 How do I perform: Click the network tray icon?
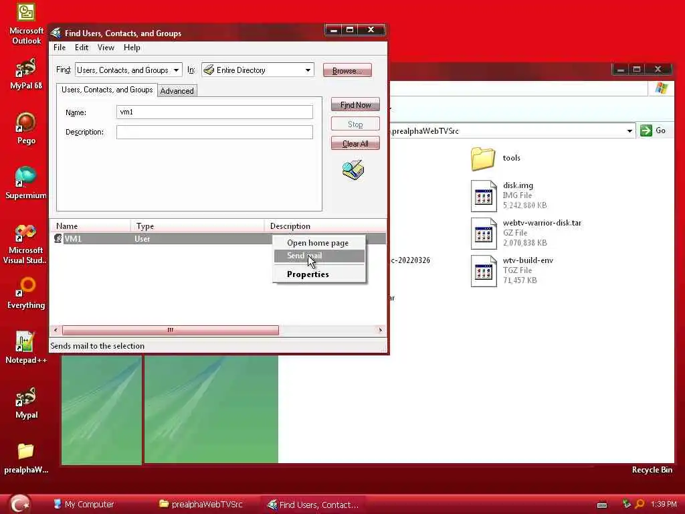pos(626,504)
